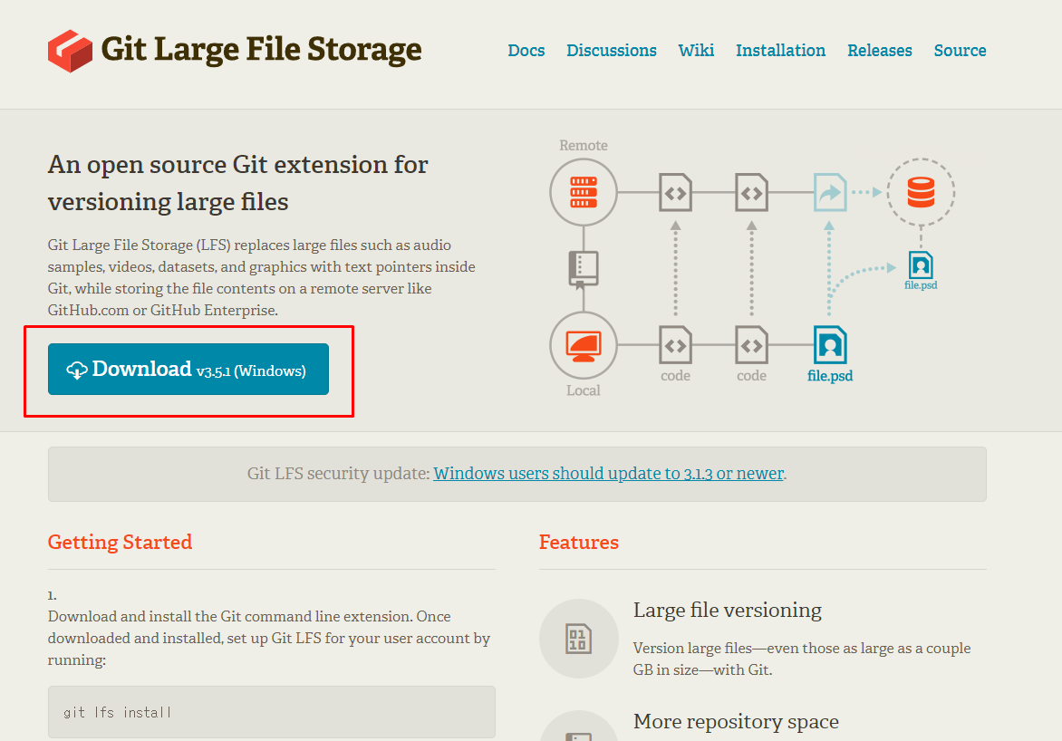Open the Source navigation link

click(960, 51)
